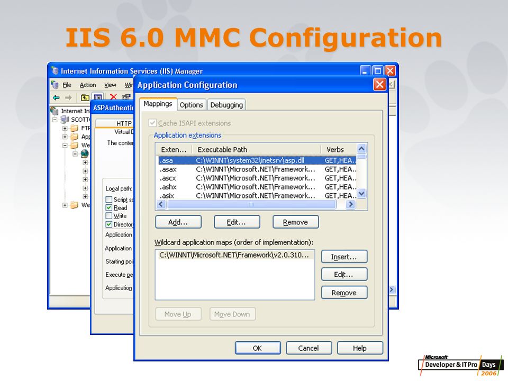
Task: Click the IIS Manager title bar icon
Action: click(x=55, y=70)
